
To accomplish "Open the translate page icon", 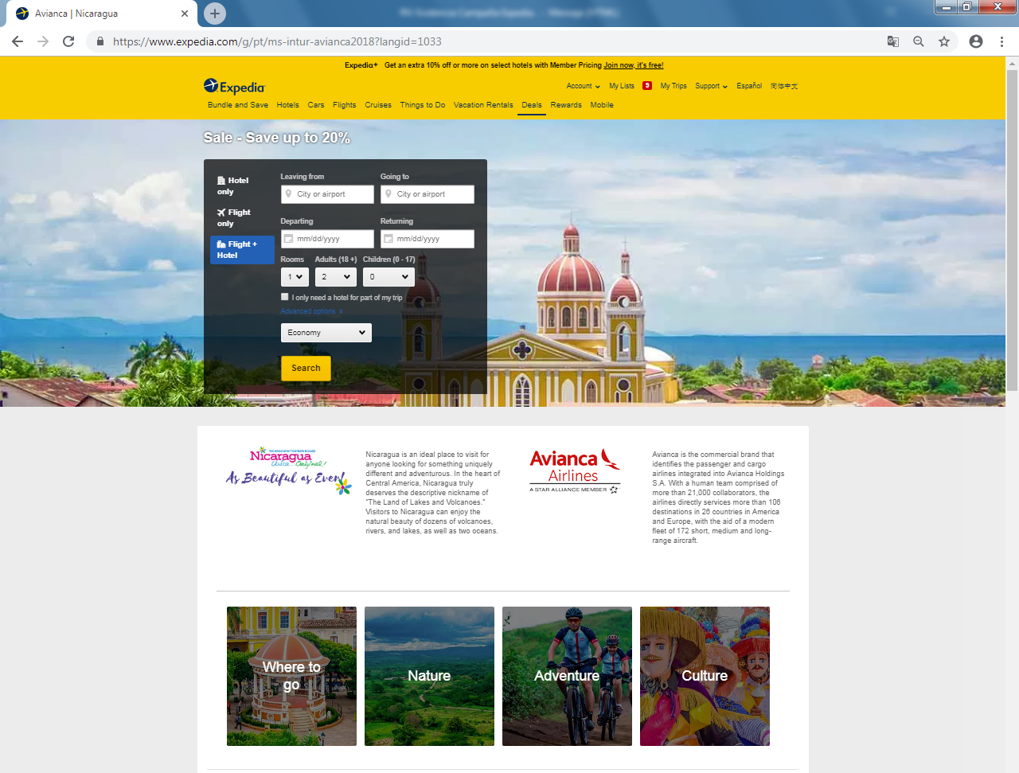I will (x=893, y=41).
